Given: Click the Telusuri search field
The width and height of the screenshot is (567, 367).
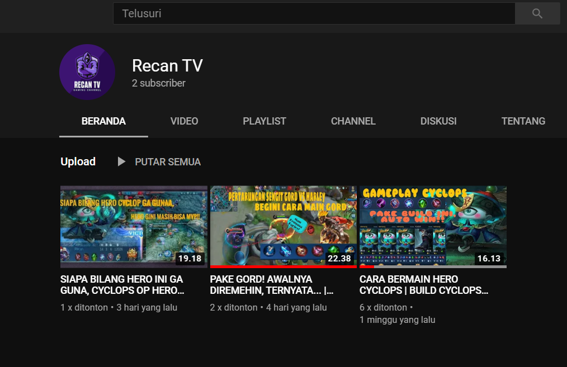Looking at the screenshot, I should point(314,13).
